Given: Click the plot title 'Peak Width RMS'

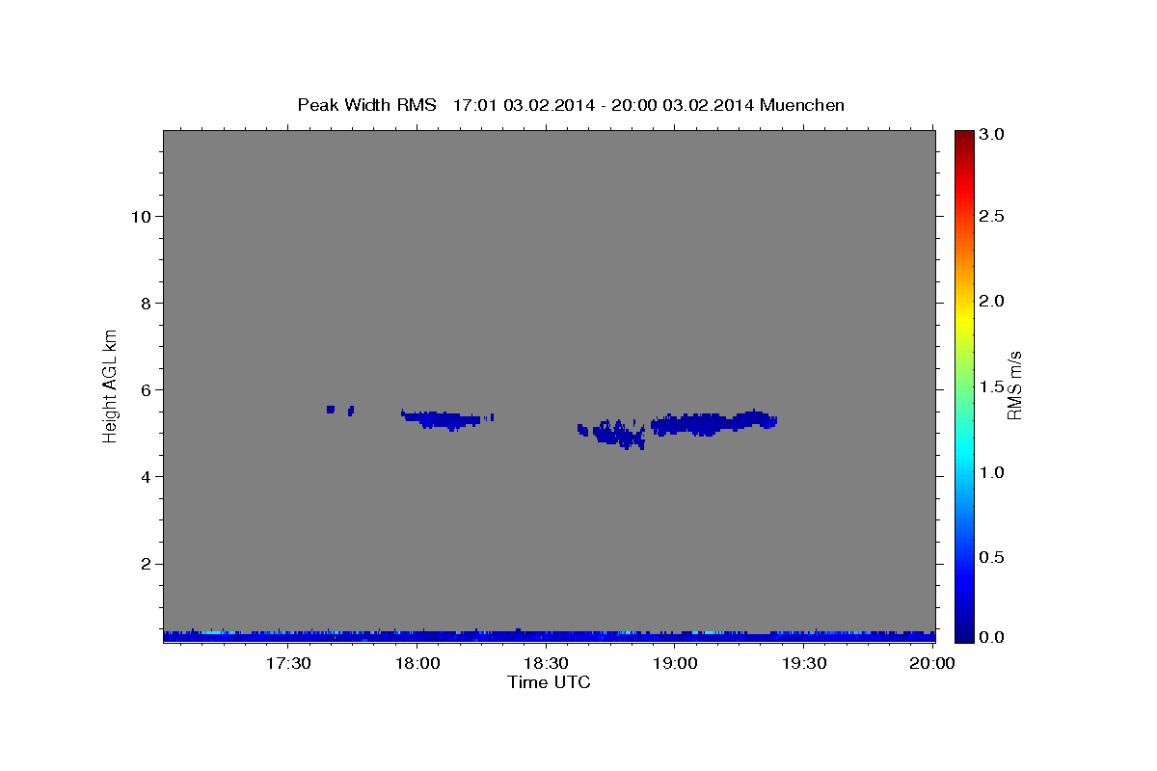Looking at the screenshot, I should 366,105.
